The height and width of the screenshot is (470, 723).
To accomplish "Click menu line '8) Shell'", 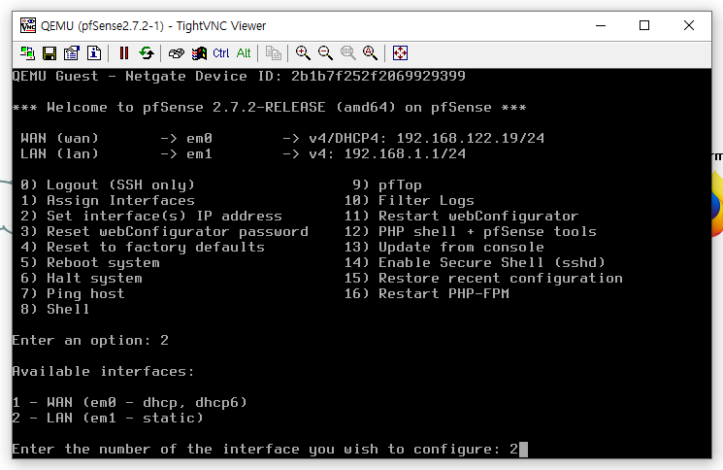I will 55,310.
